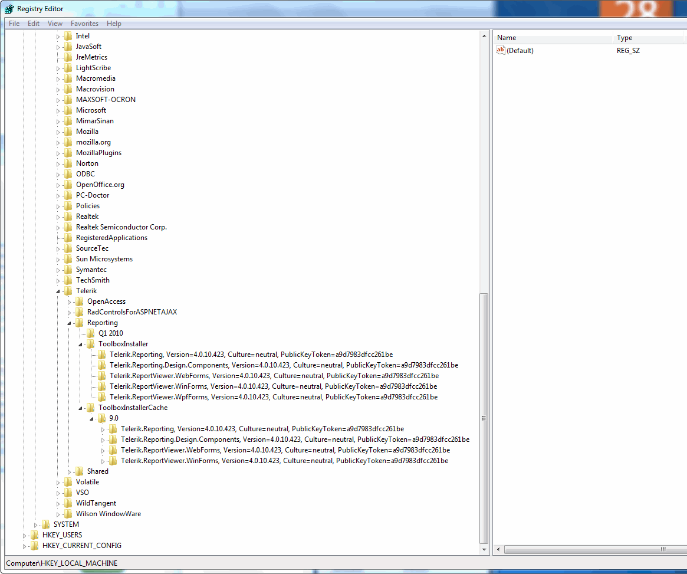Collapse the ToolboxInstaller node

81,345
